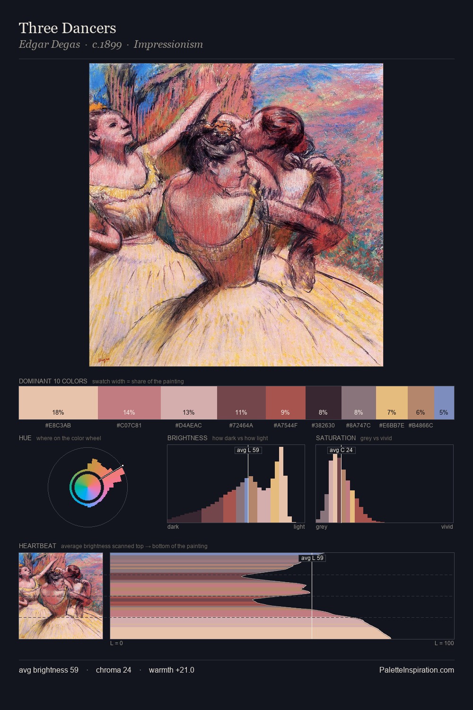Viewport: 473px width, 710px height.
Task: Click the brightness histogram chart
Action: (x=236, y=484)
